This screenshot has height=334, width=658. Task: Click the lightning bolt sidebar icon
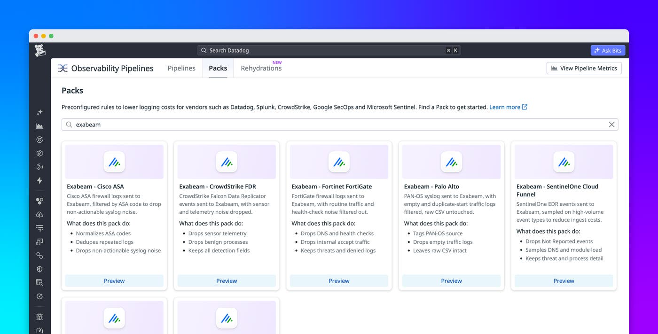(x=39, y=180)
